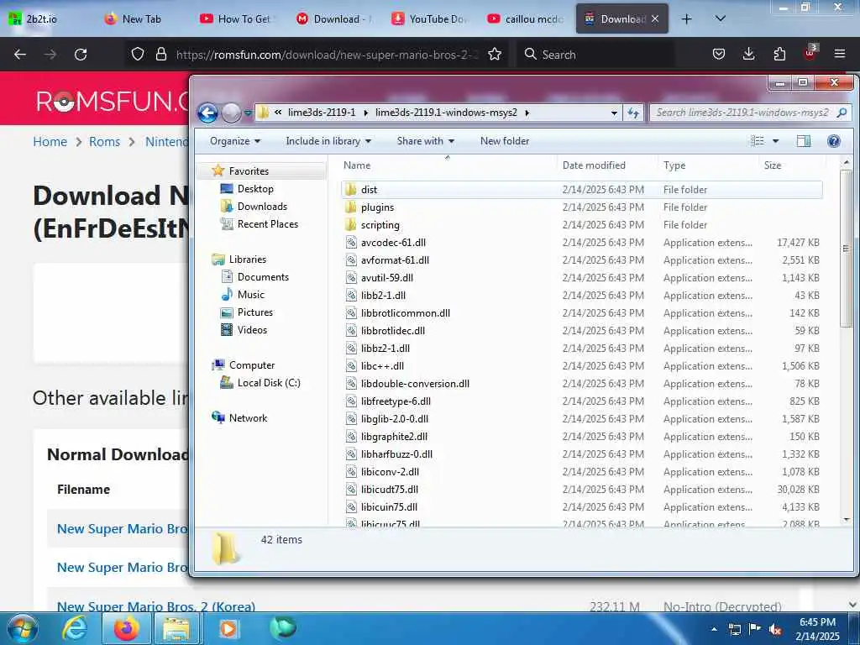Select Network in the navigation pane
The image size is (860, 645).
coord(248,418)
